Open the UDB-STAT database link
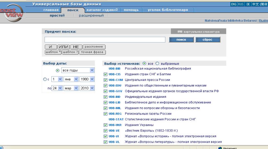The height and width of the screenshot is (149, 268). point(116,119)
